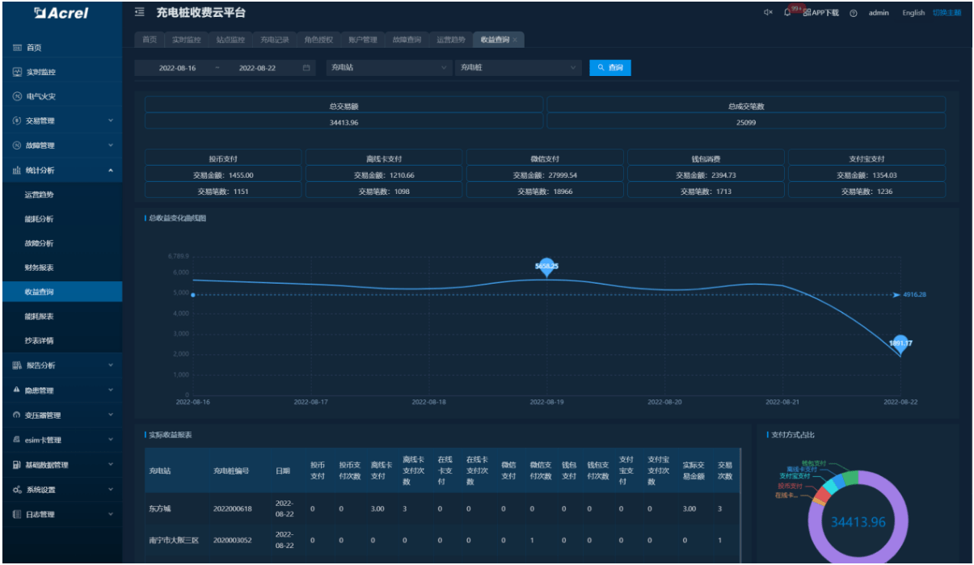This screenshot has width=974, height=565.
Task: Toggle 投币支付 legend in donut chart
Action: pos(789,486)
